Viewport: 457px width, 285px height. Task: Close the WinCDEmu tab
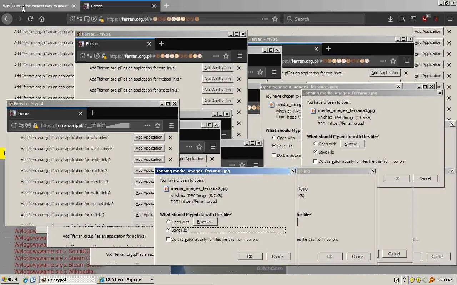click(x=74, y=6)
